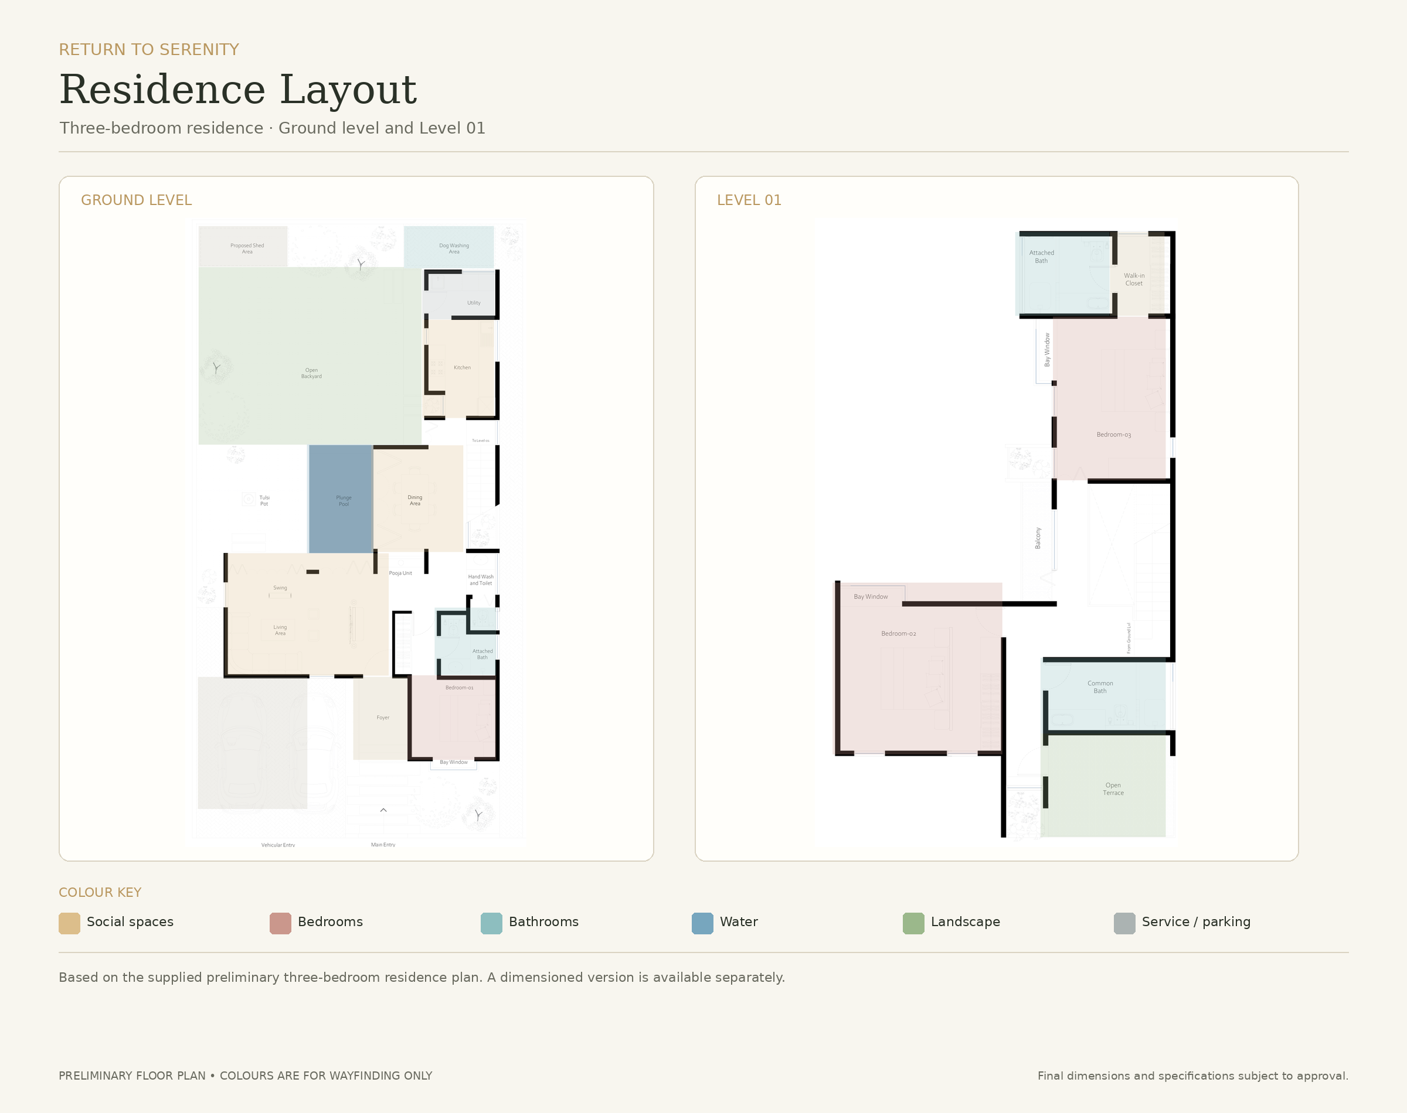Click the Bathrooms colour swatch

pyautogui.click(x=492, y=923)
